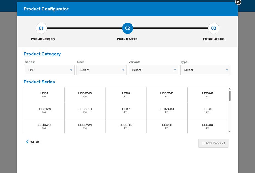The height and width of the screenshot is (173, 255).
Task: Expand the Type dropdown
Action: pos(205,70)
